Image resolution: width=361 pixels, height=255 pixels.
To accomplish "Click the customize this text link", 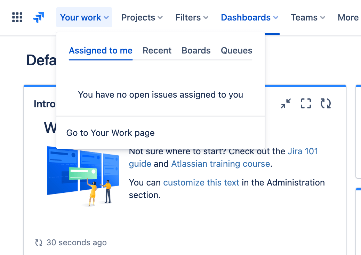I will point(201,182).
